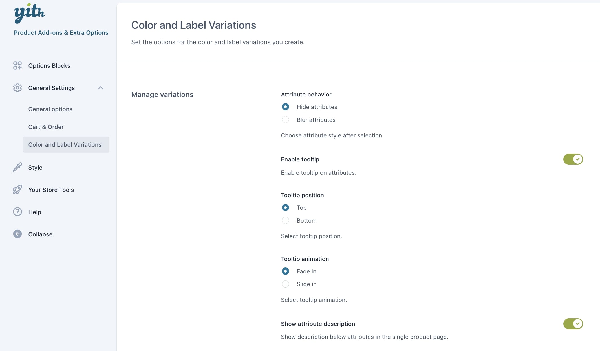The height and width of the screenshot is (351, 600).
Task: Open General options submenu item
Action: [50, 109]
